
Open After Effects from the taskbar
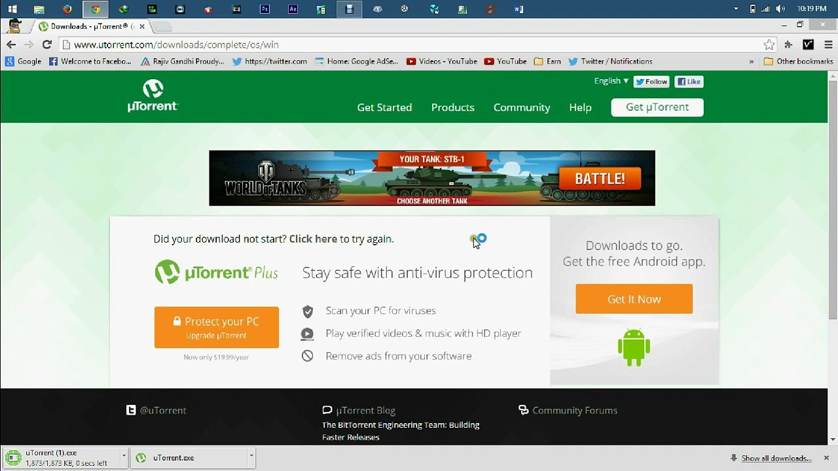[293, 9]
